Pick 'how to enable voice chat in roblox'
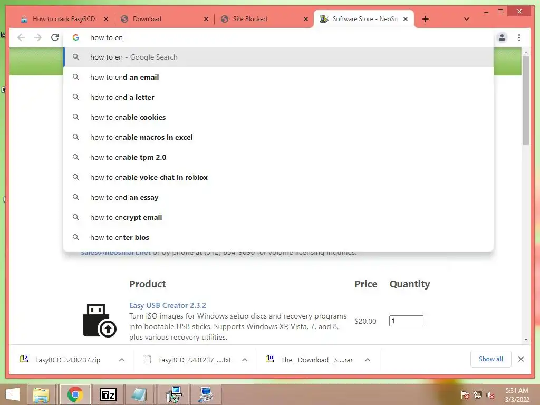Image resolution: width=540 pixels, height=405 pixels. (278, 177)
